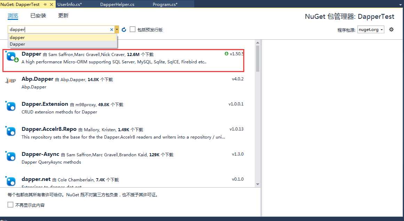Select the Dapper package by Sam Saffron
This screenshot has width=404, height=221.
(123, 61)
